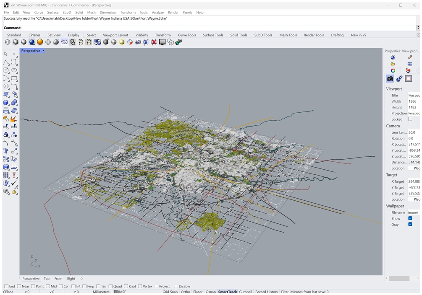Enable the End object snap checkbox
Image resolution: width=422 pixels, height=295 pixels.
click(x=6, y=286)
